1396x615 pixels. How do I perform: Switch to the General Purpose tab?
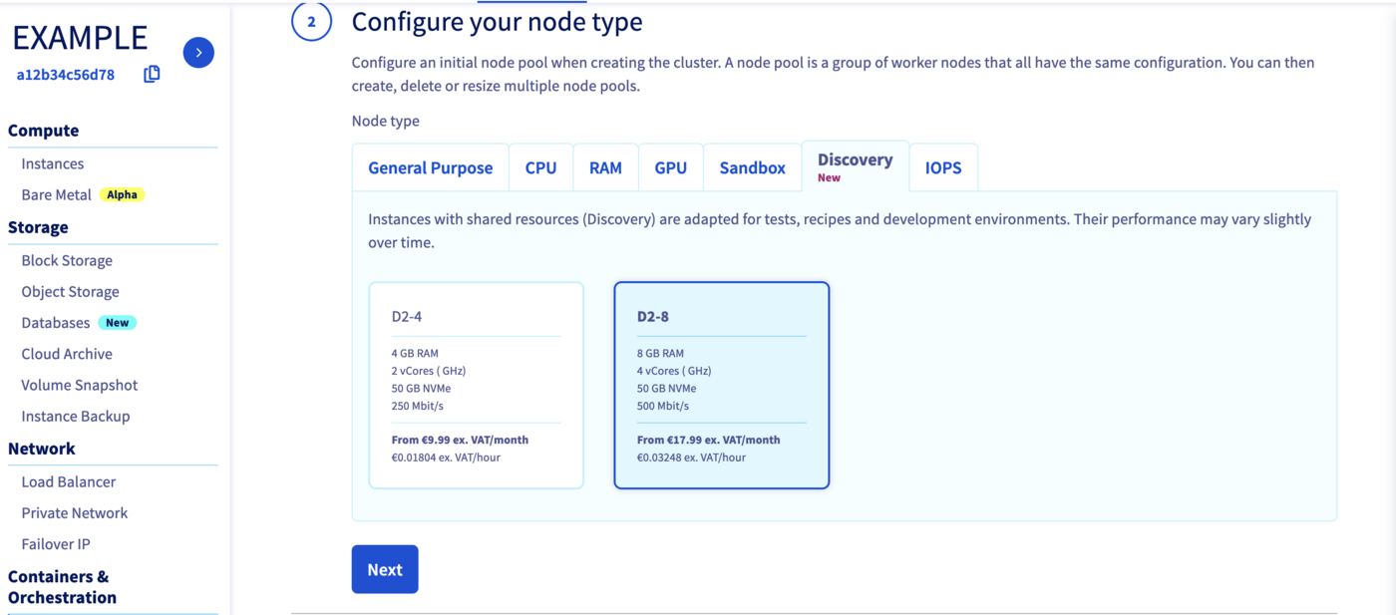pos(431,167)
